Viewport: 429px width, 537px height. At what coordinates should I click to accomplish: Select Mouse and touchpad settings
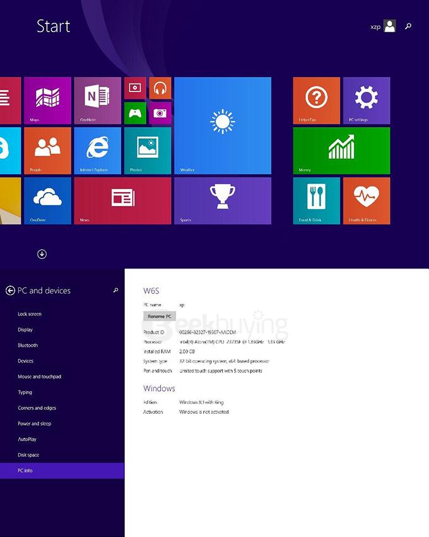click(x=39, y=377)
